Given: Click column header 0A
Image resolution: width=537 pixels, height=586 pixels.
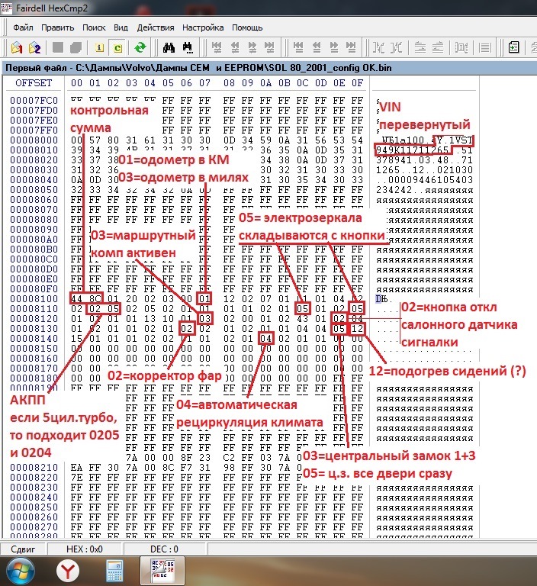Looking at the screenshot, I should (x=265, y=83).
